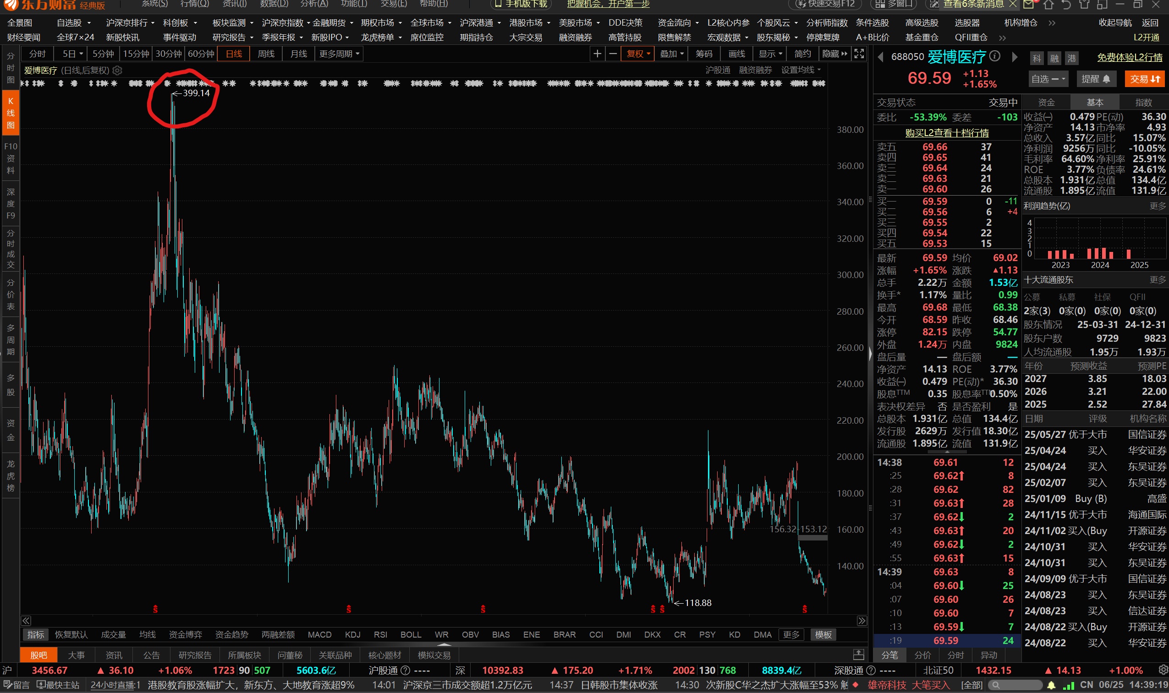Go to previous stock with left arrow

[881, 57]
